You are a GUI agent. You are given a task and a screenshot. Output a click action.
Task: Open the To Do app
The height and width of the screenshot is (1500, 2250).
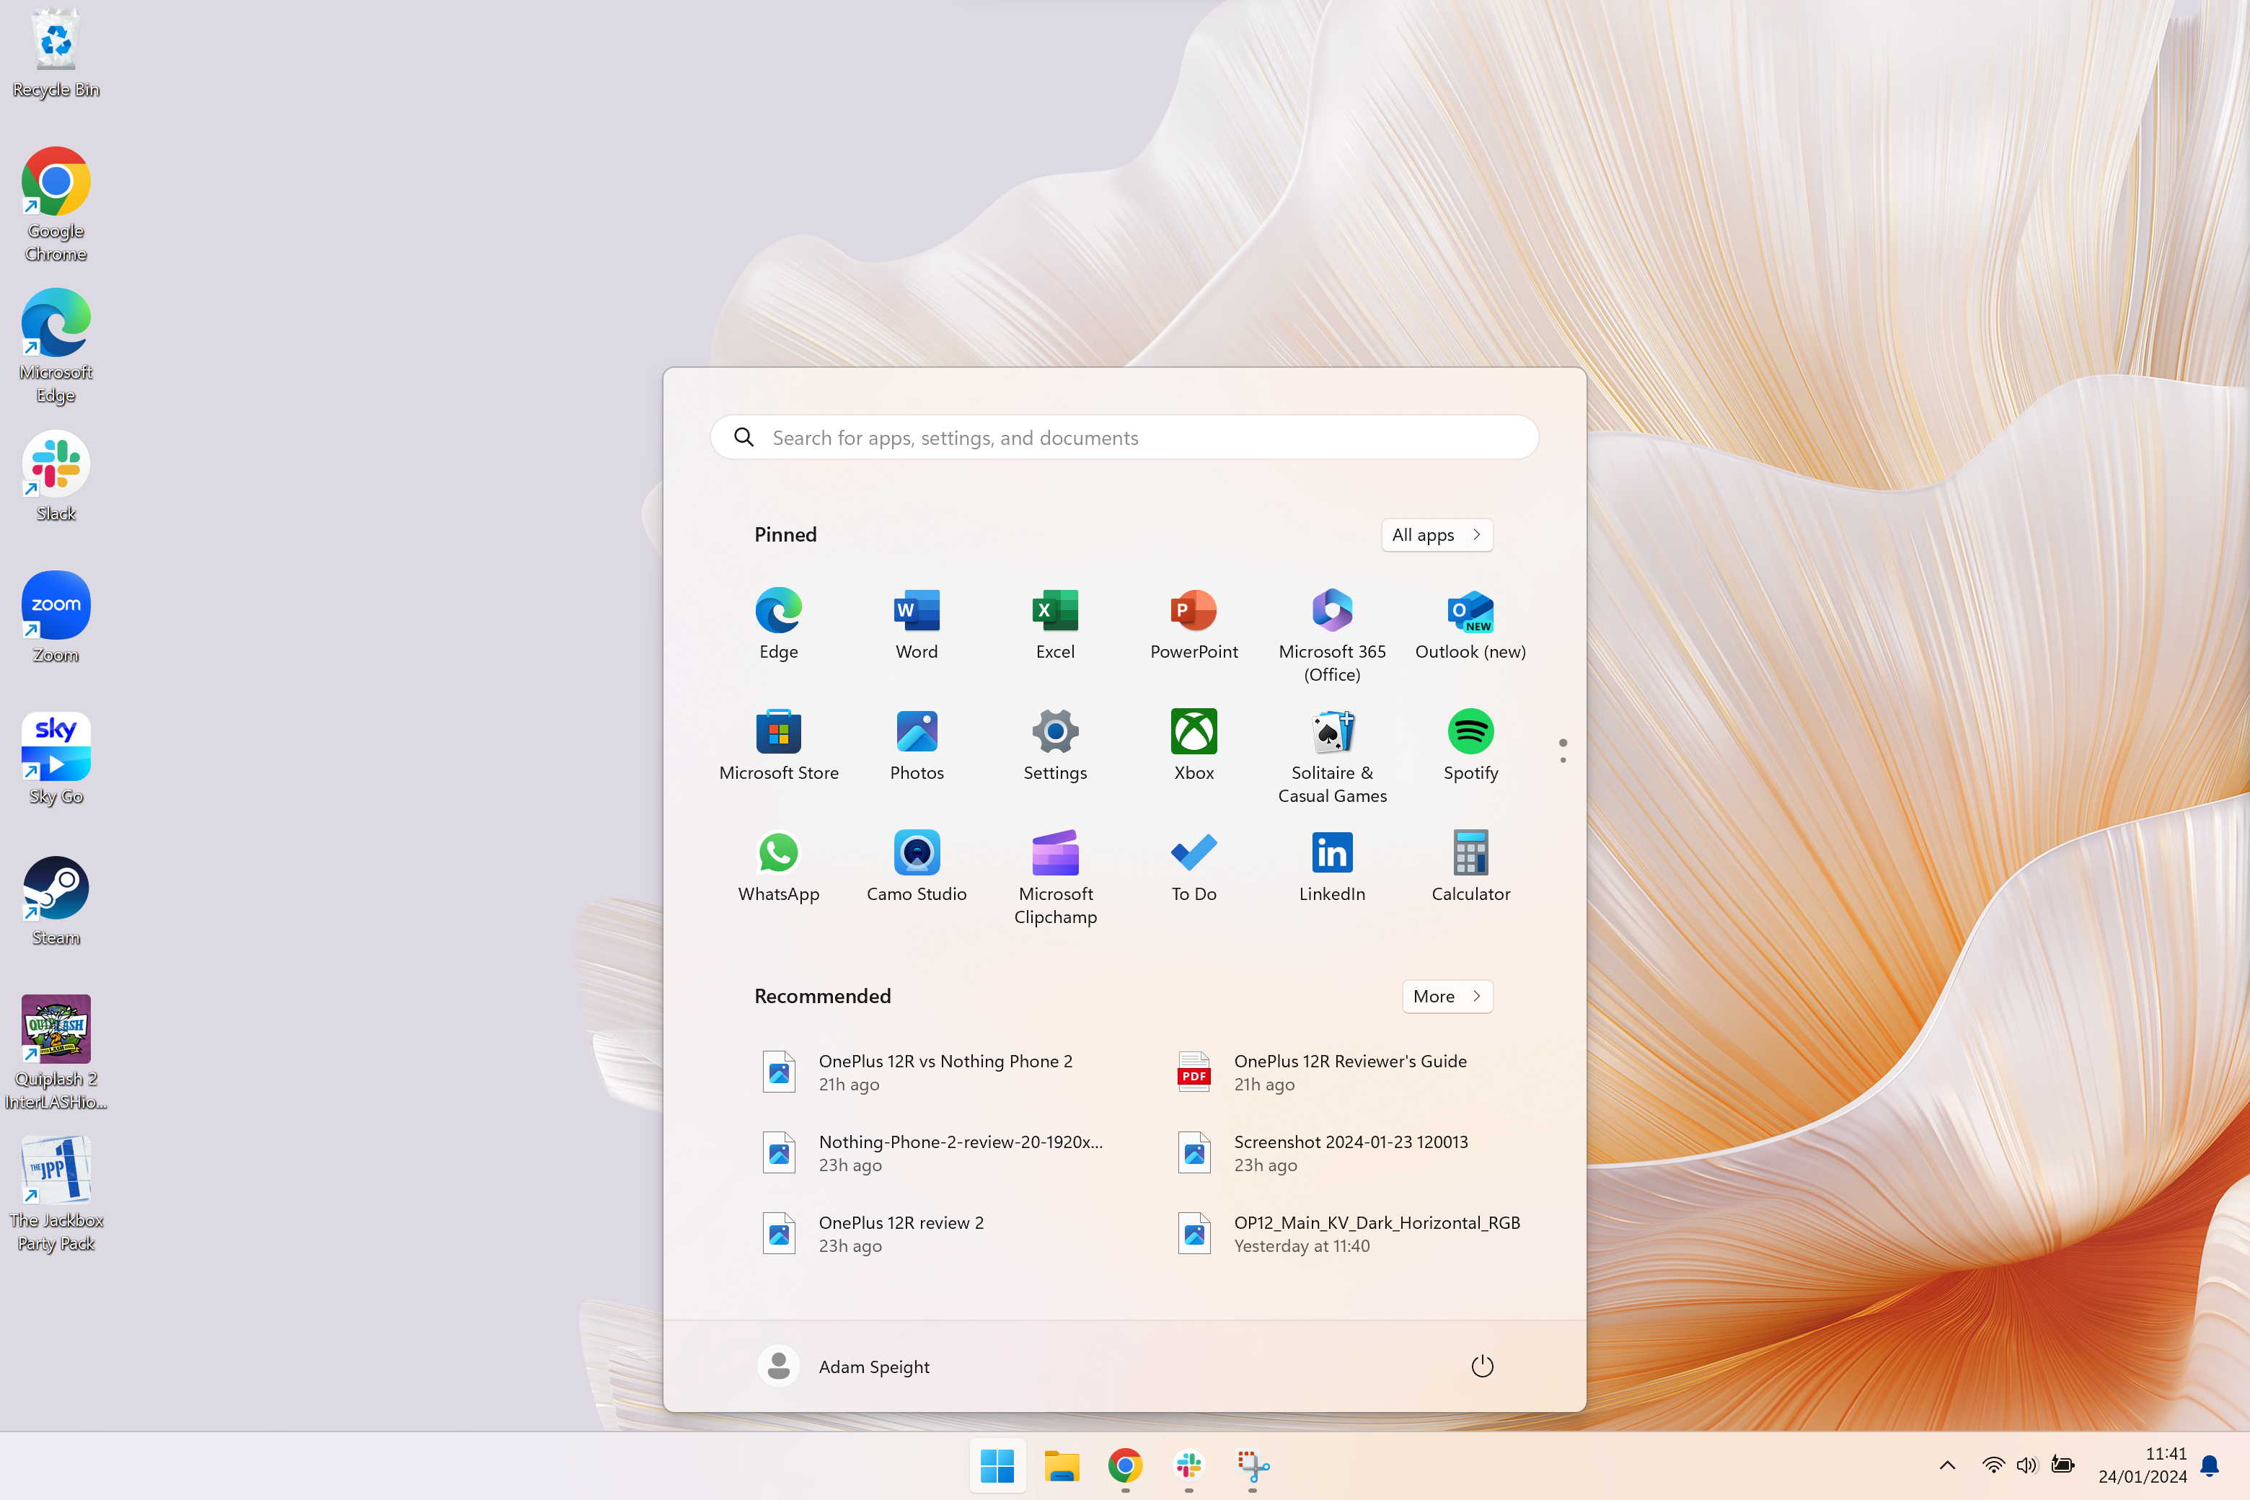coord(1194,867)
